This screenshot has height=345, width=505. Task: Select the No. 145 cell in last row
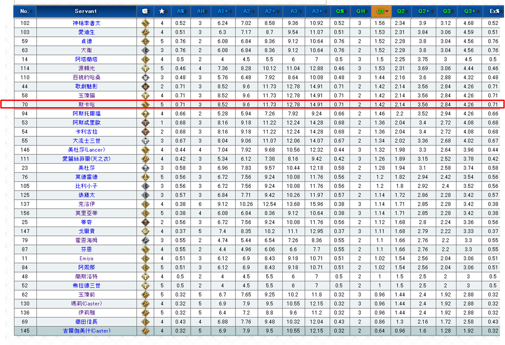25,331
